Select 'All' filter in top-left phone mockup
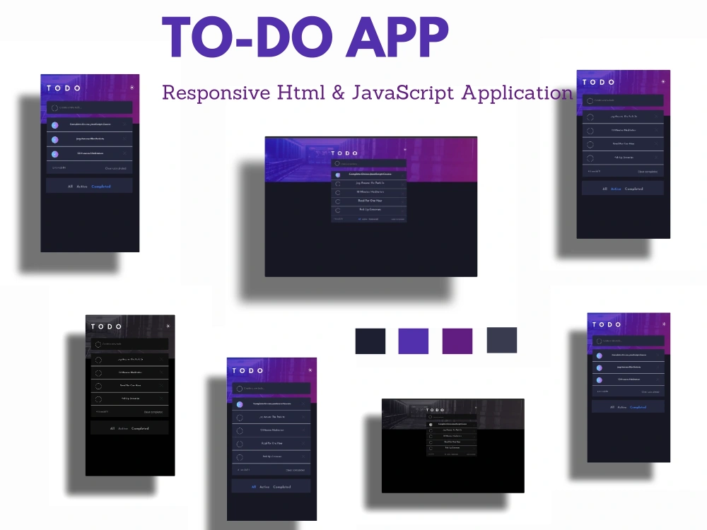The image size is (707, 530). click(x=70, y=186)
